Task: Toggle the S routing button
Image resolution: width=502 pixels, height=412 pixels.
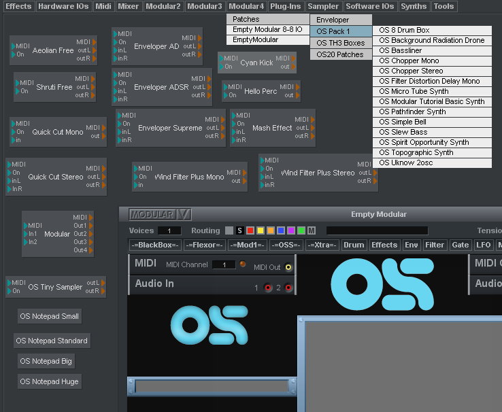Action: tap(239, 231)
